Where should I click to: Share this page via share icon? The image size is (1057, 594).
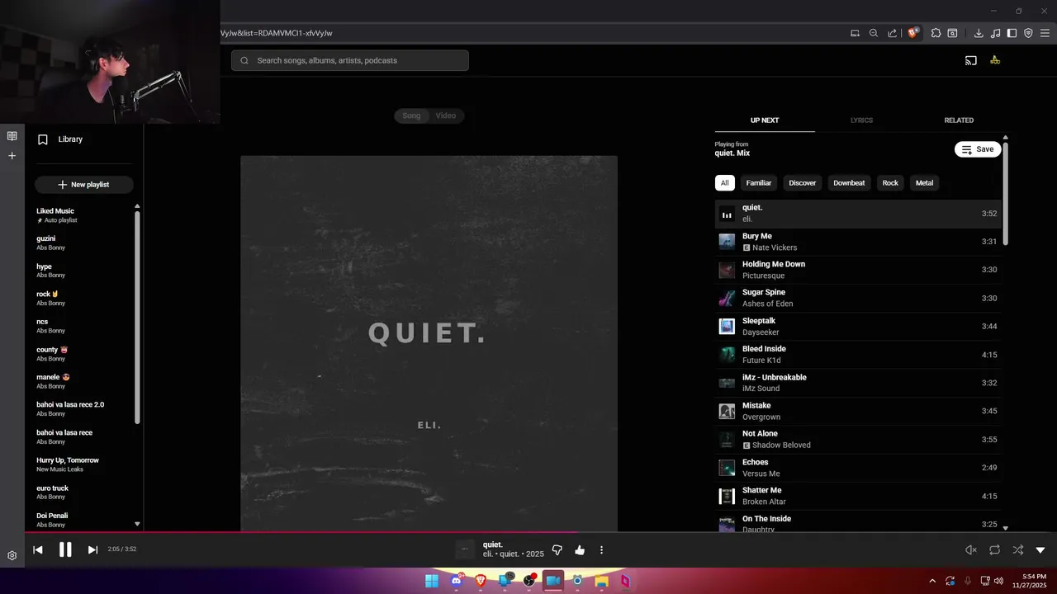point(892,33)
